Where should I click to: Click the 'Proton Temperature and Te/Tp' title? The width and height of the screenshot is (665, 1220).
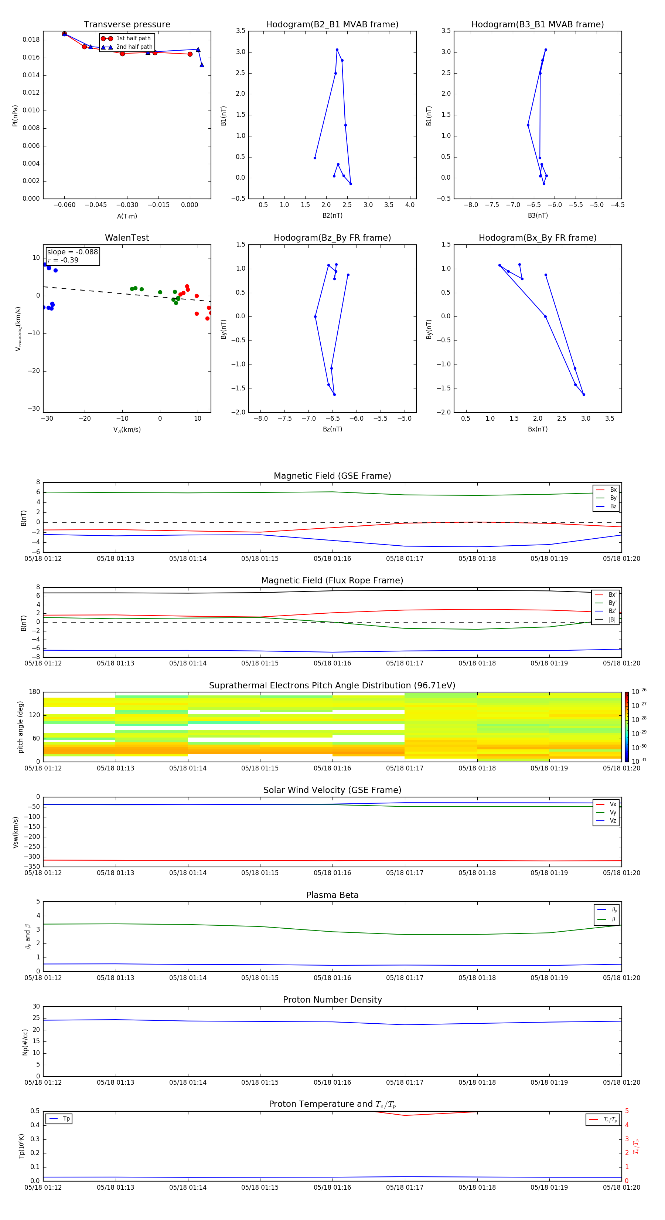tap(332, 1104)
